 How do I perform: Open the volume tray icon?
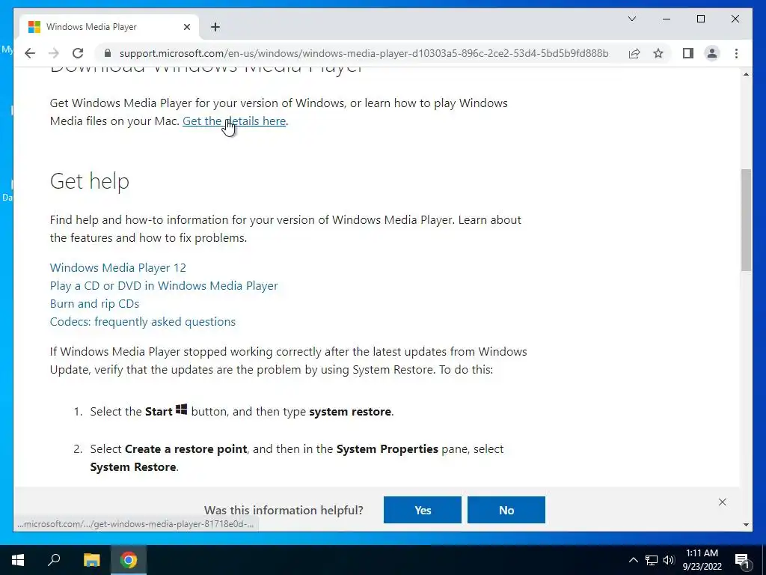669,560
